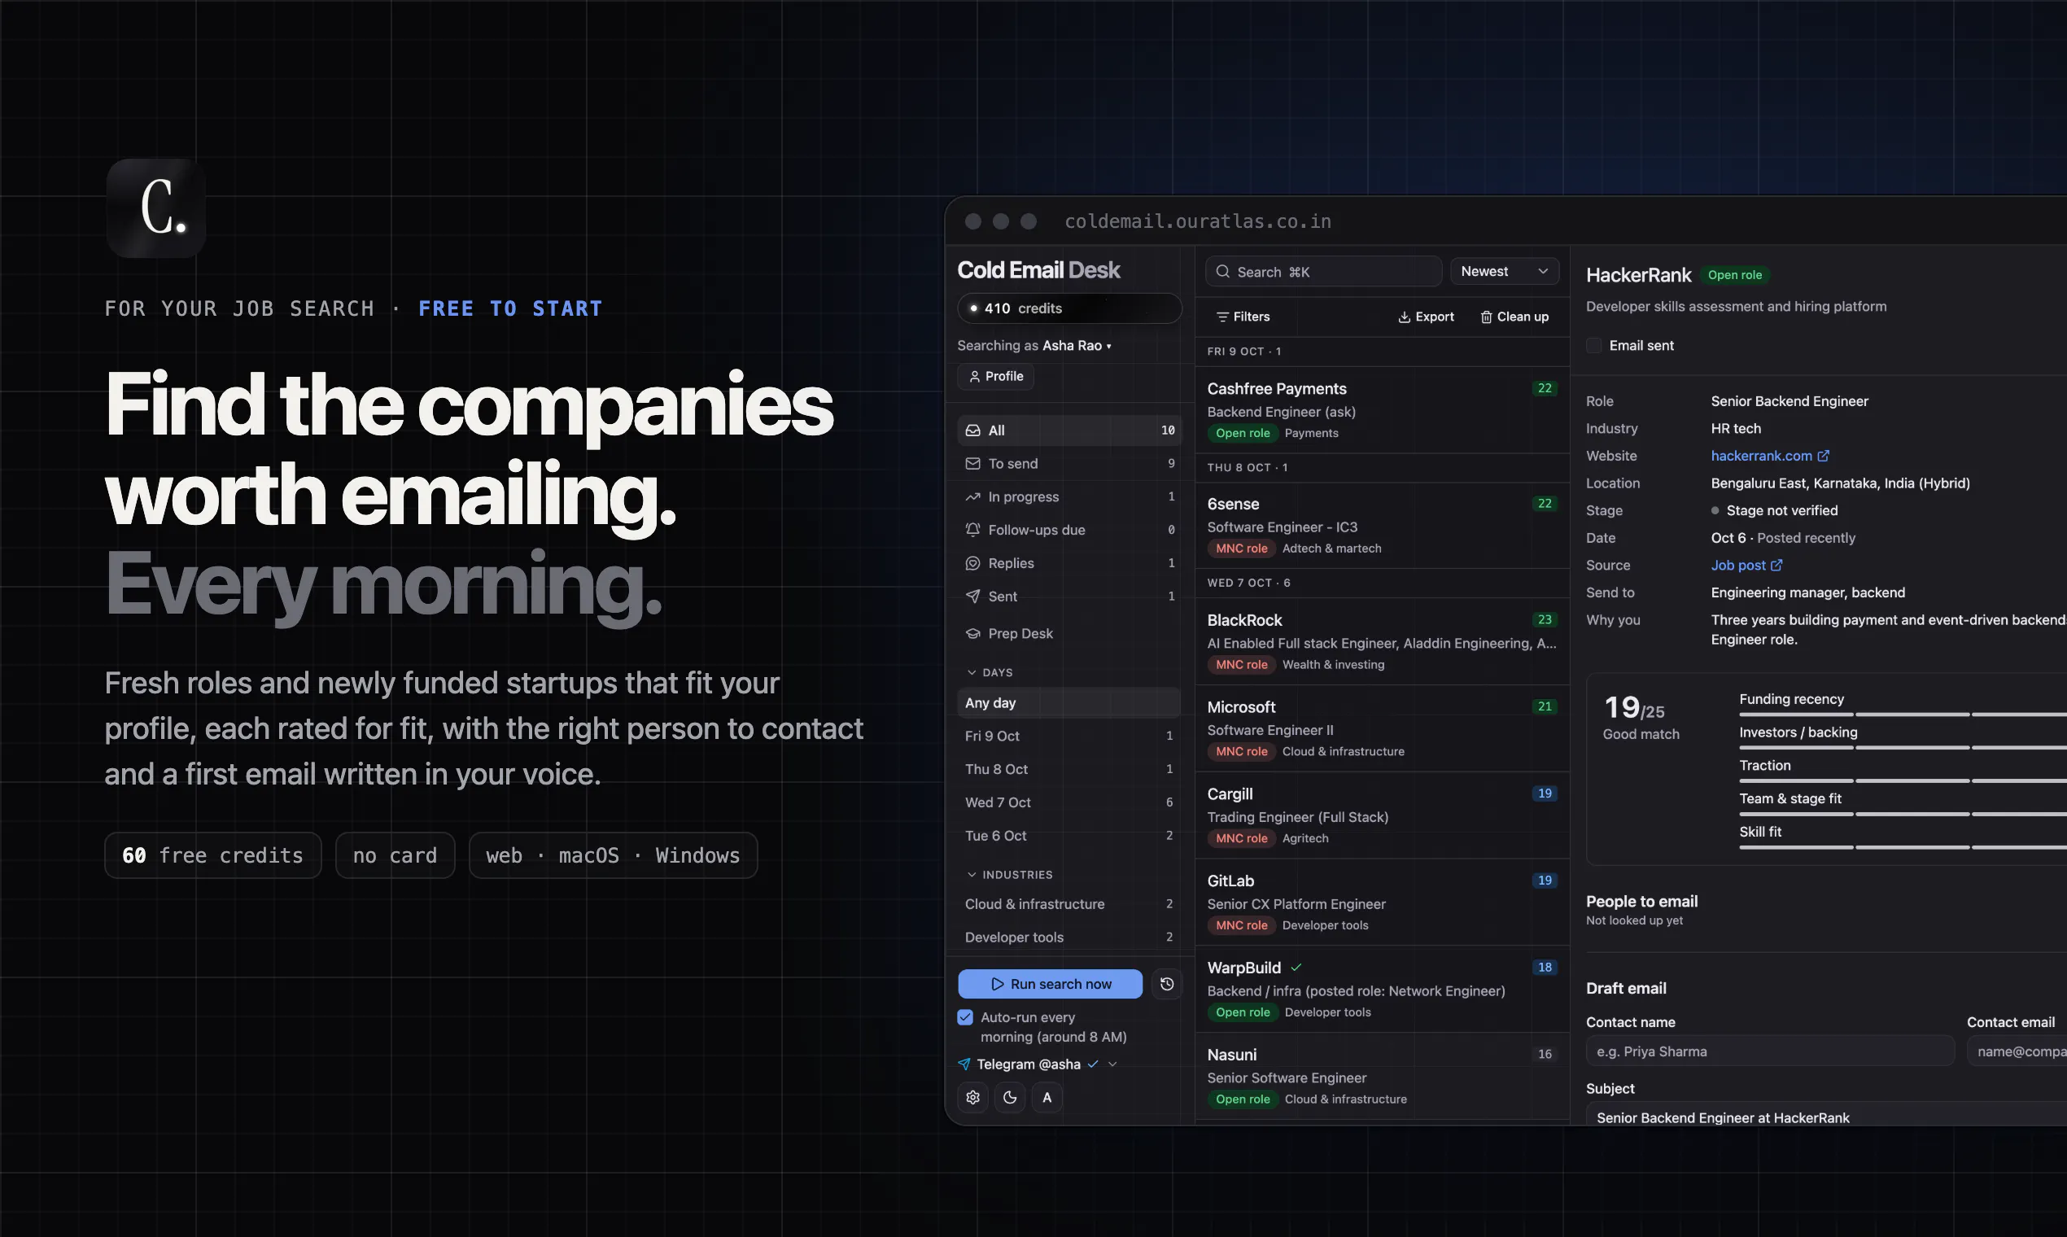Toggle dark mode moon icon
Viewport: 2067px width, 1237px height.
click(x=1010, y=1097)
